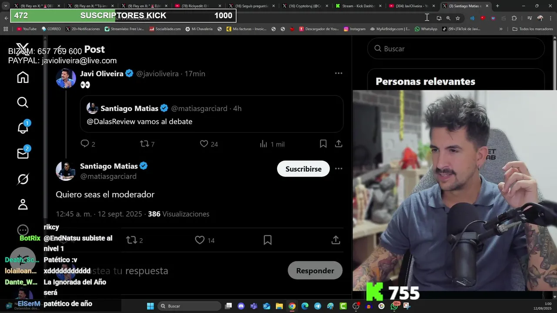The image size is (557, 313).
Task: Open media controls icon in Chrome toolbar
Action: (530, 18)
